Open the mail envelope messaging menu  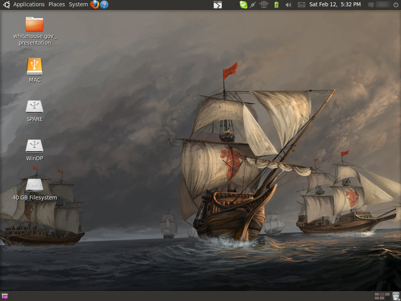tap(301, 5)
